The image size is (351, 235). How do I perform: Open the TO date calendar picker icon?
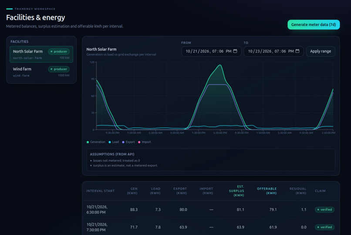tap(297, 51)
